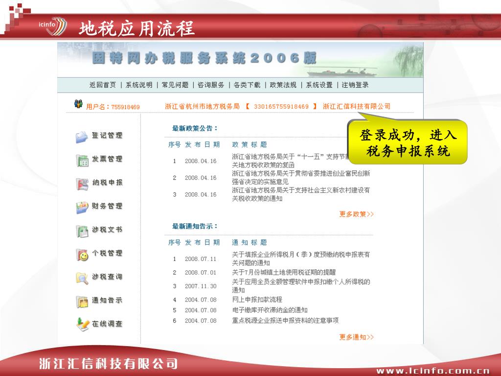The width and height of the screenshot is (501, 376).
Task: Click the 涉税查询 magnifier icon
Action: [82, 278]
